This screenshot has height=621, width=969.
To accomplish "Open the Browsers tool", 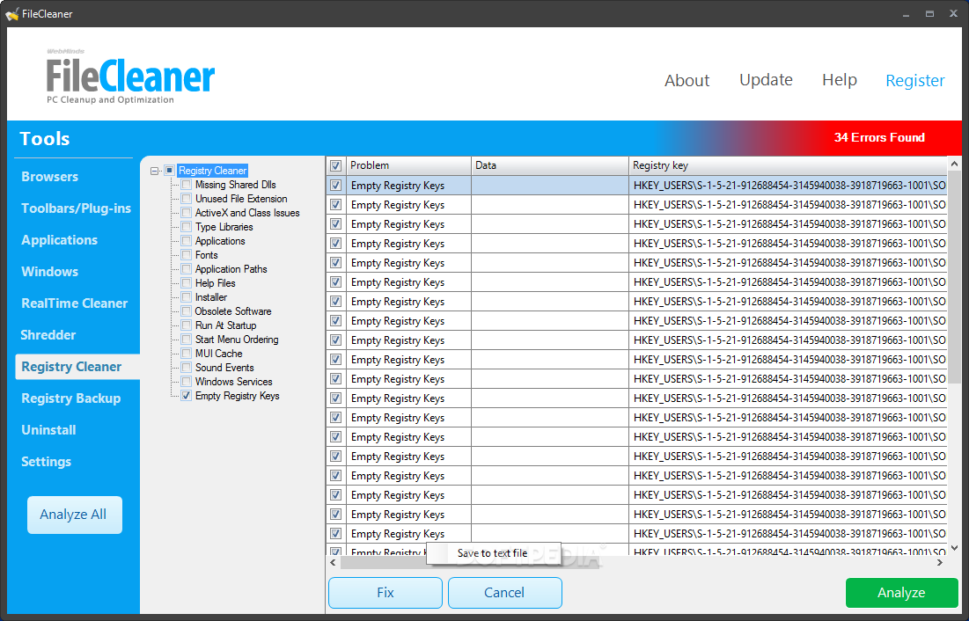I will coord(50,177).
